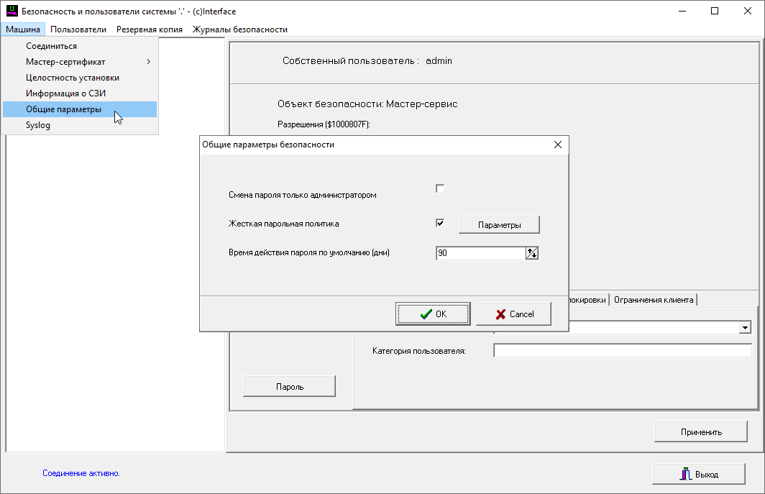Uncheck Жесткая парольная политика checkbox
This screenshot has width=765, height=494.
[x=440, y=223]
